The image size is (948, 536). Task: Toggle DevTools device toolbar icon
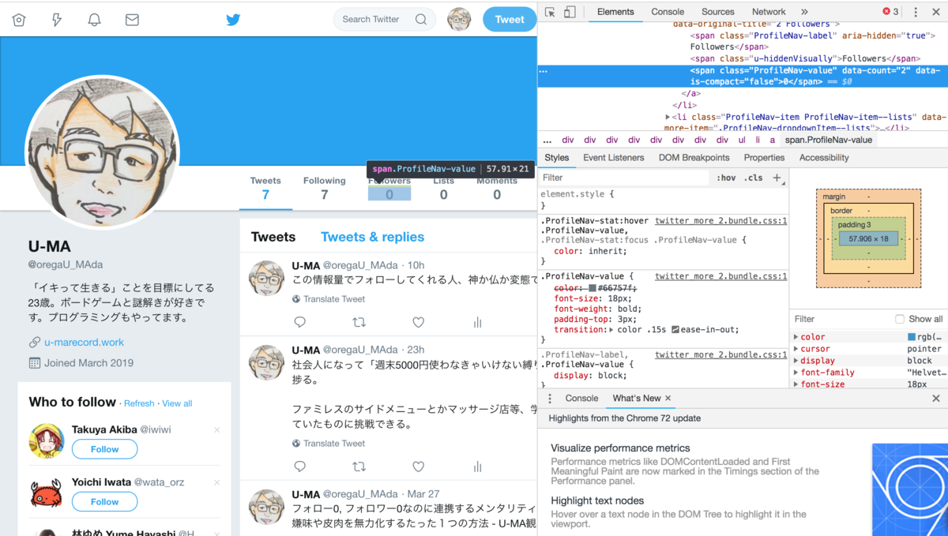point(570,12)
